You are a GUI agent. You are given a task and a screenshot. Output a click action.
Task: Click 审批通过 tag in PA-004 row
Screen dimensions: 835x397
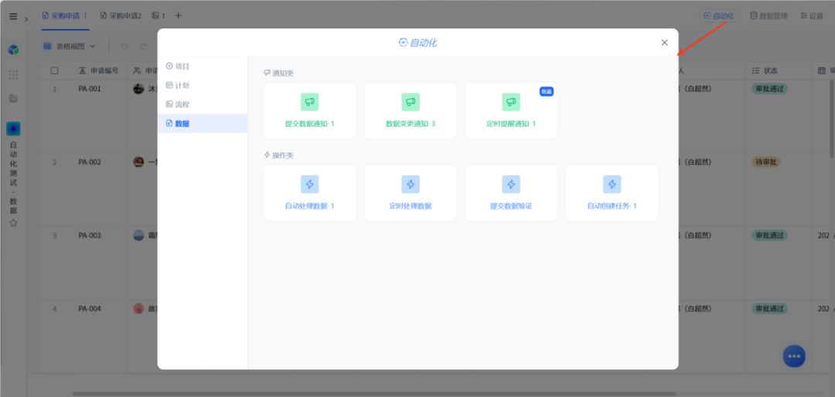coord(769,309)
